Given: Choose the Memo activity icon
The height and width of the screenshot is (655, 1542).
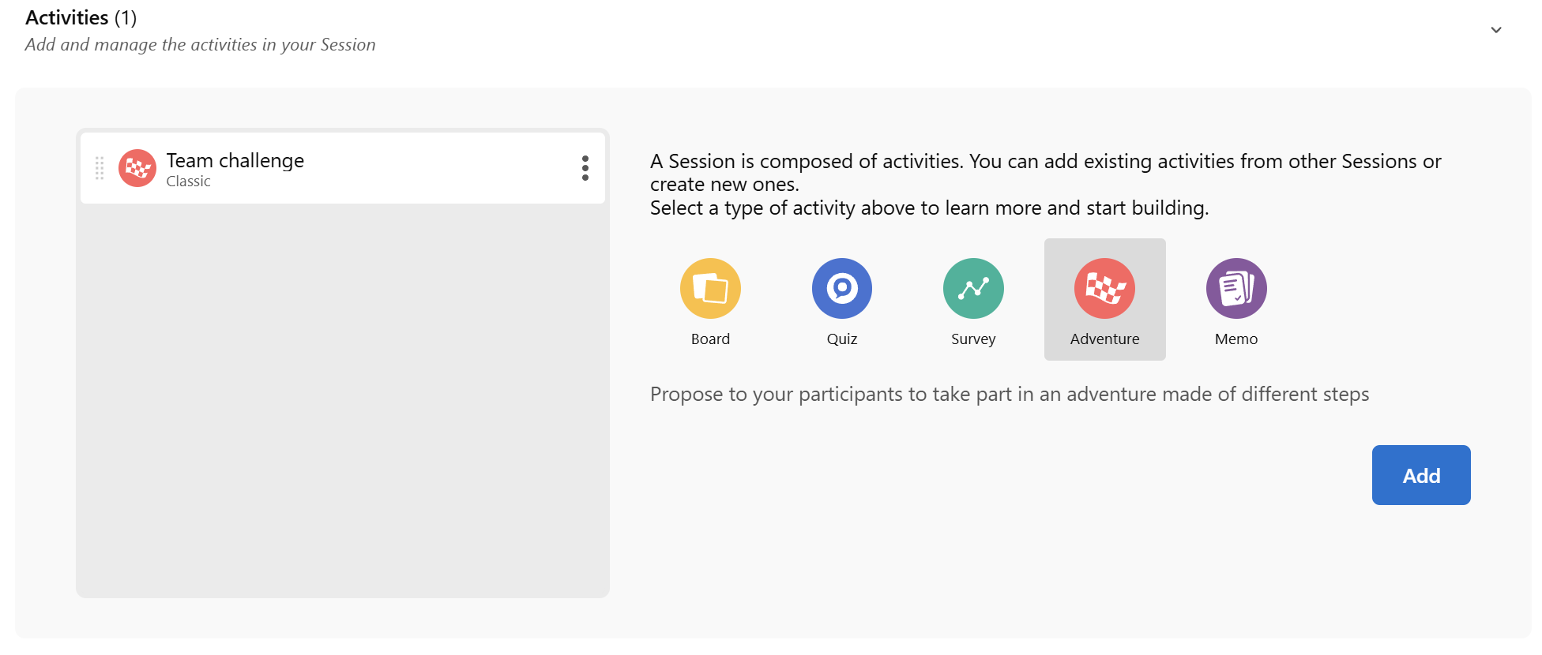Looking at the screenshot, I should point(1236,289).
